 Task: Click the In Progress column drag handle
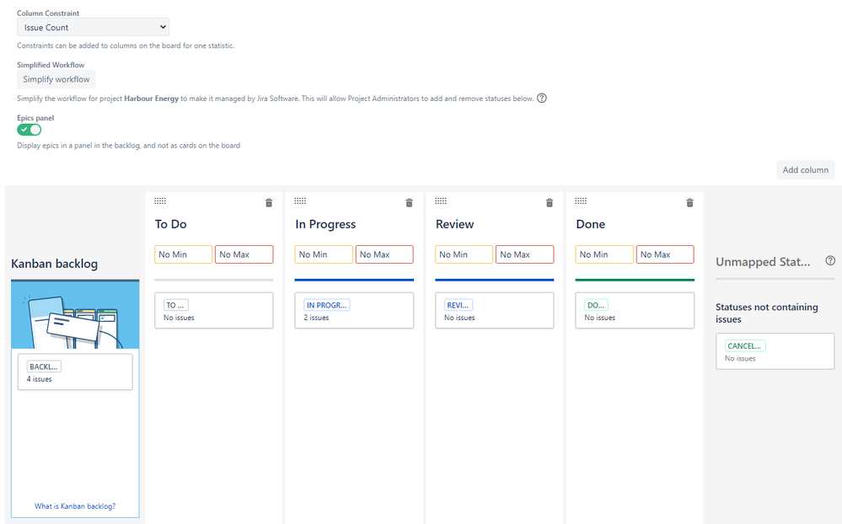click(x=300, y=201)
